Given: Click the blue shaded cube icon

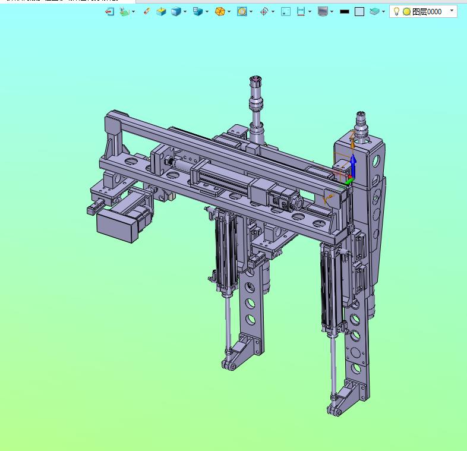Looking at the screenshot, I should tap(176, 12).
